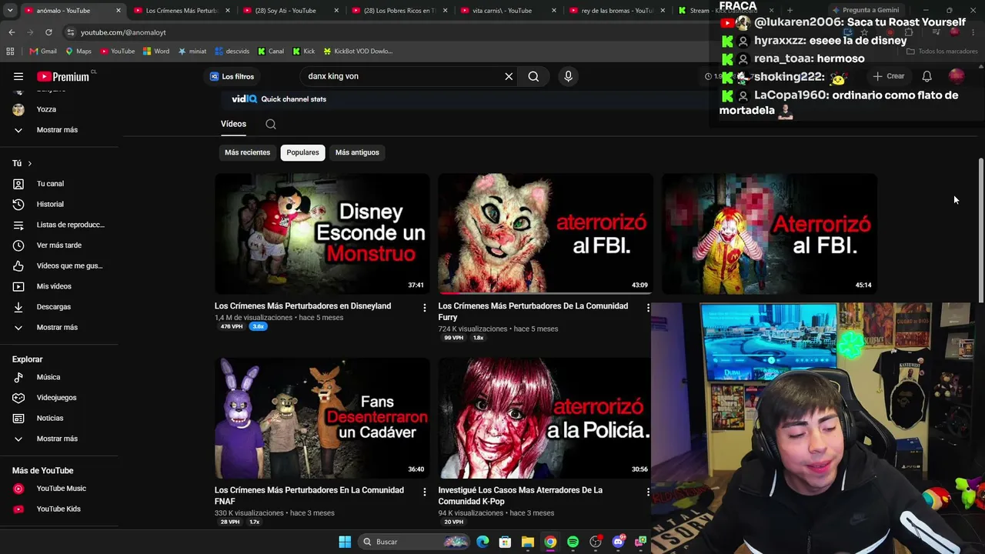Open Descargas in the sidebar
This screenshot has height=554, width=985.
pos(54,307)
